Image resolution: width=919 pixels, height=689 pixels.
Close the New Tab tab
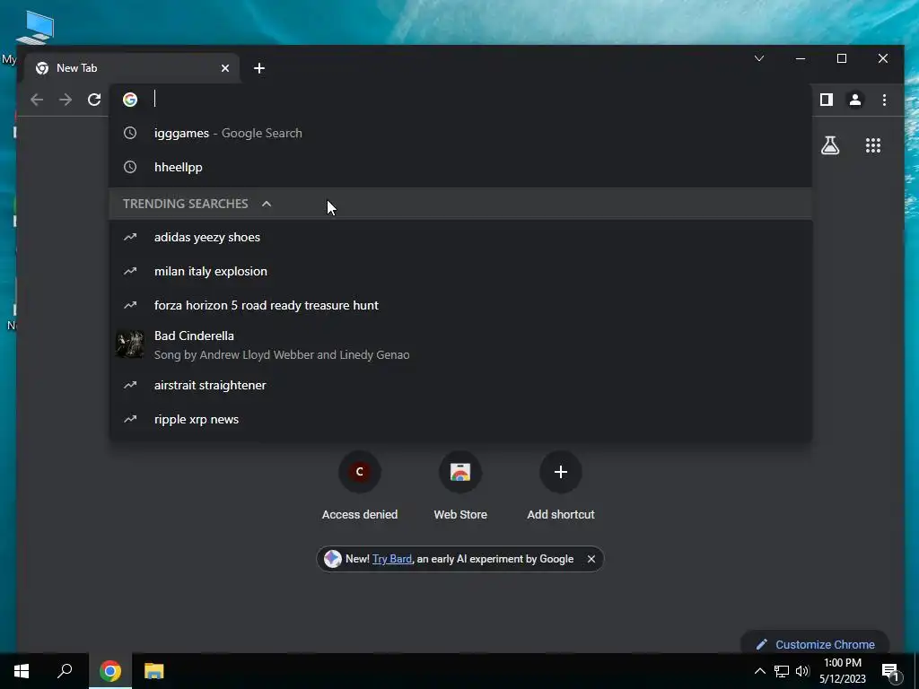[x=225, y=68]
